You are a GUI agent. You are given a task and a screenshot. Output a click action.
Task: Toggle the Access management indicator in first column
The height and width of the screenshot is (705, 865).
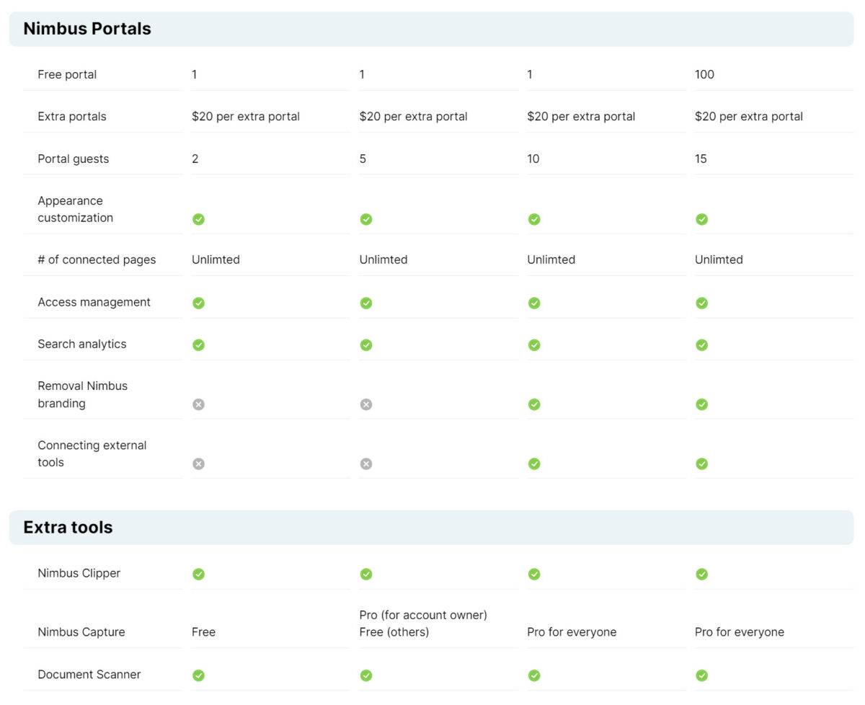click(x=198, y=303)
